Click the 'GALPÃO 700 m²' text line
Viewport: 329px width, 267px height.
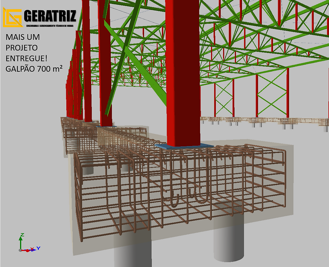[x=34, y=69]
